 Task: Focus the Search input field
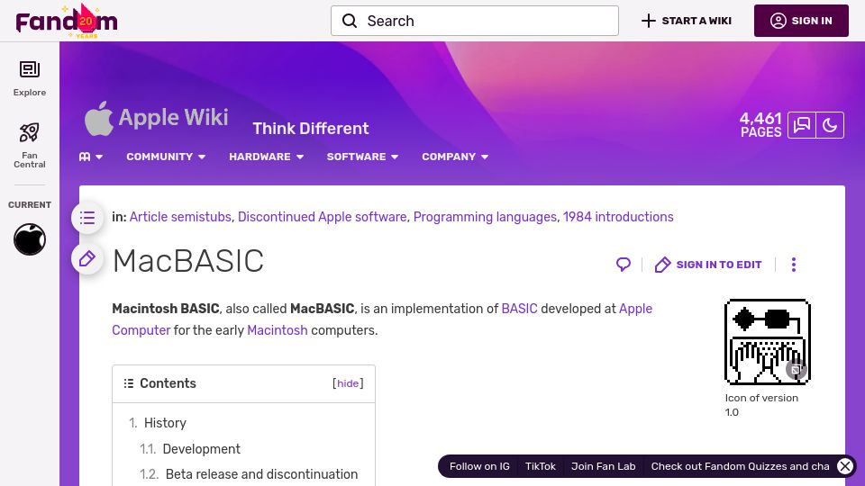pos(475,21)
